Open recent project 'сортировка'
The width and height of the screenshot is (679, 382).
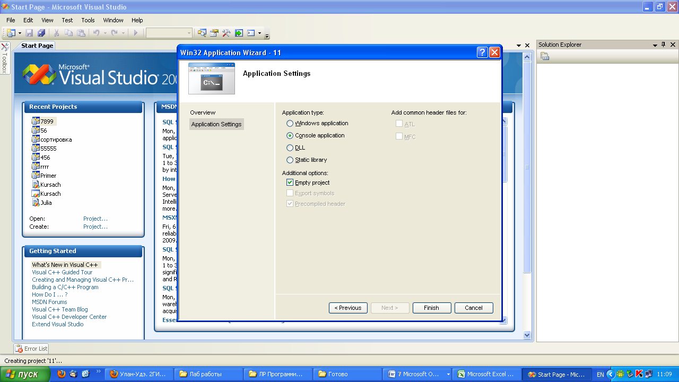coord(56,140)
